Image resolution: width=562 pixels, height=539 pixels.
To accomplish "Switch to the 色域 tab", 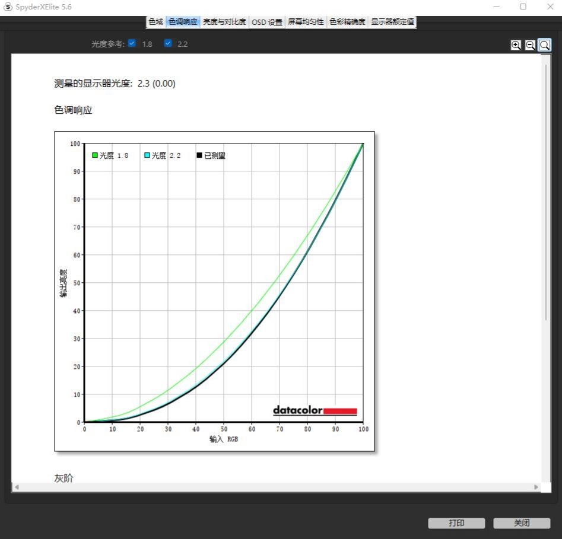I will coord(155,22).
